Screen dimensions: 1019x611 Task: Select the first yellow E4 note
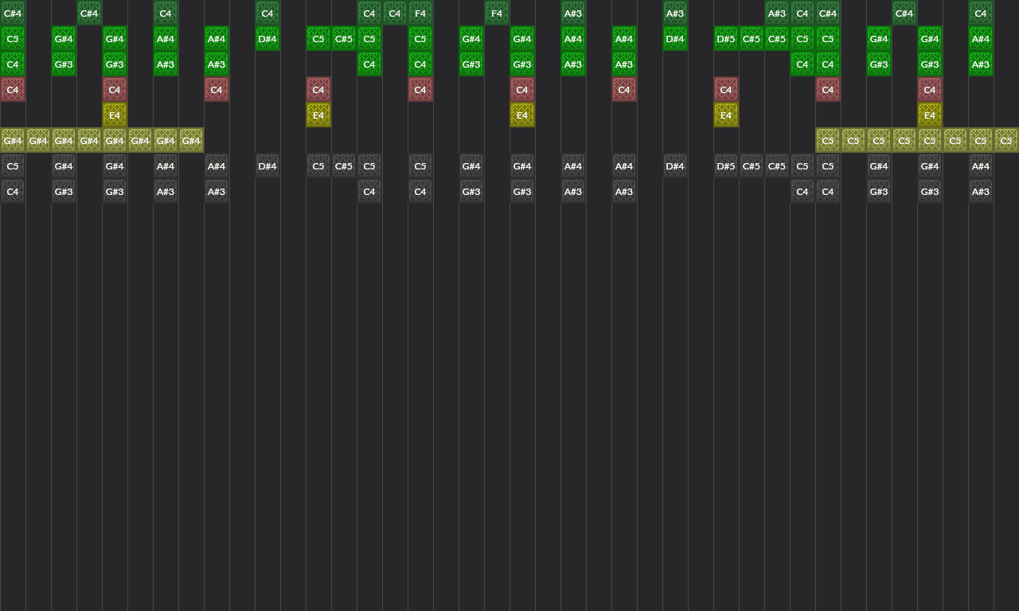(115, 115)
